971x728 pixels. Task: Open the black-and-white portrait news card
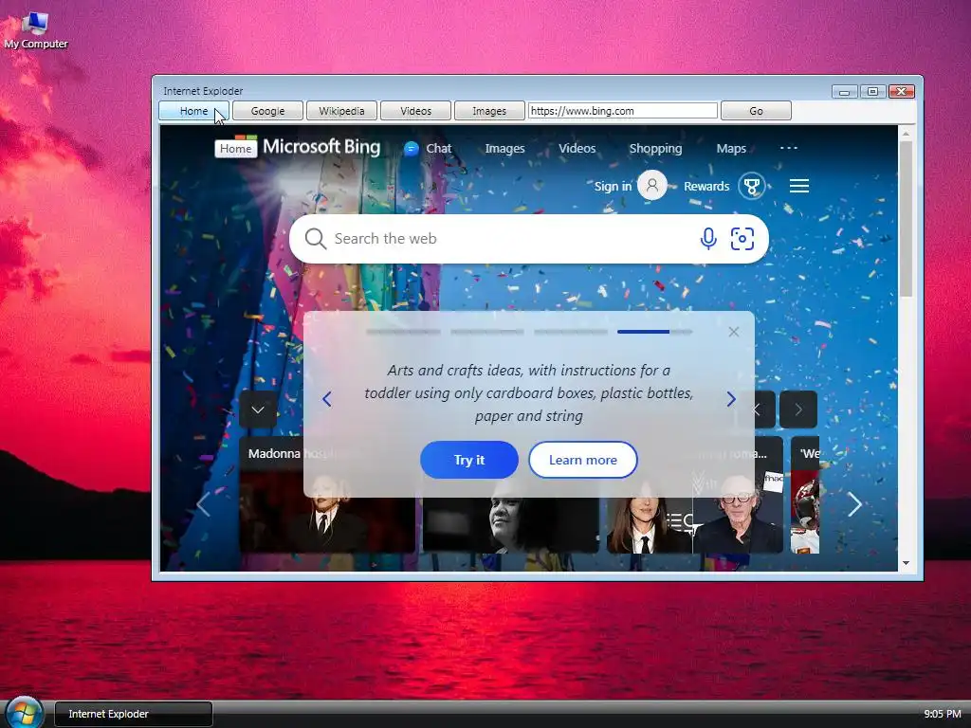pos(511,525)
